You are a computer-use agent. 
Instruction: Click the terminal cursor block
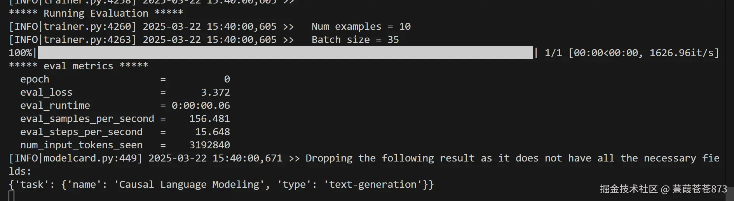tap(12, 196)
